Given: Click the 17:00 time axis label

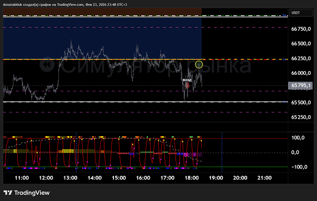Looking at the screenshot, I should [167, 178].
